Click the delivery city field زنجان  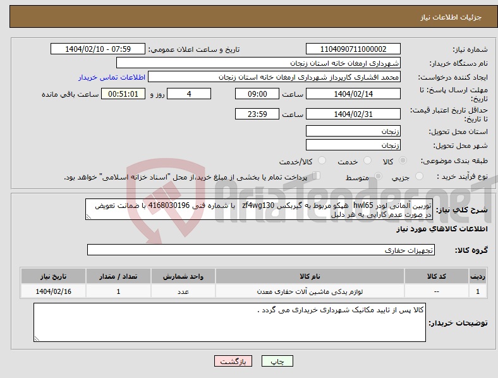(x=353, y=145)
